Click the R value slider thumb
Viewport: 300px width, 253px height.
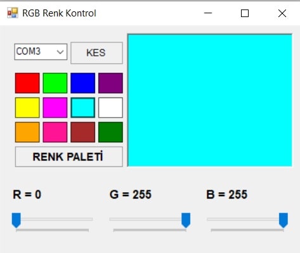click(x=16, y=220)
